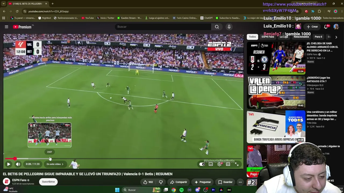The height and width of the screenshot is (193, 344).
Task: Mute the video volume
Action: point(18,164)
